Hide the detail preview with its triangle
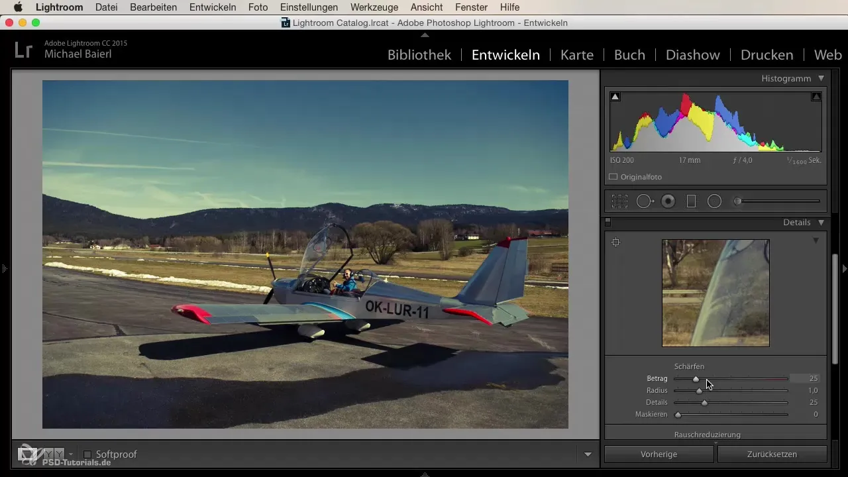 pyautogui.click(x=816, y=240)
